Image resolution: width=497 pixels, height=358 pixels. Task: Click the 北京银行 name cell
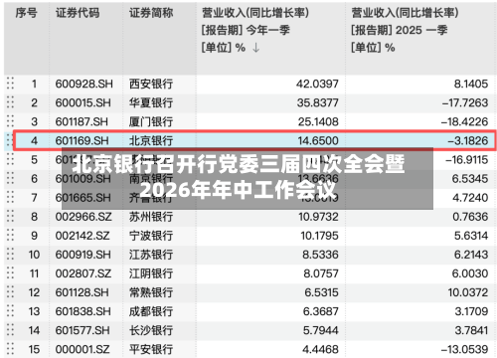click(151, 140)
